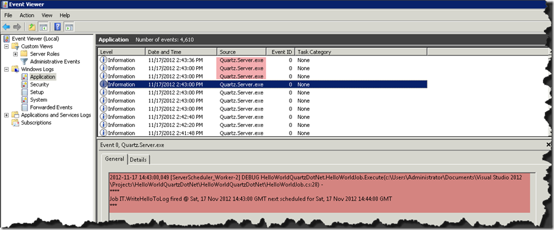This screenshot has height=230, width=554.
Task: Click the Windows Logs folder icon
Action: pos(15,69)
